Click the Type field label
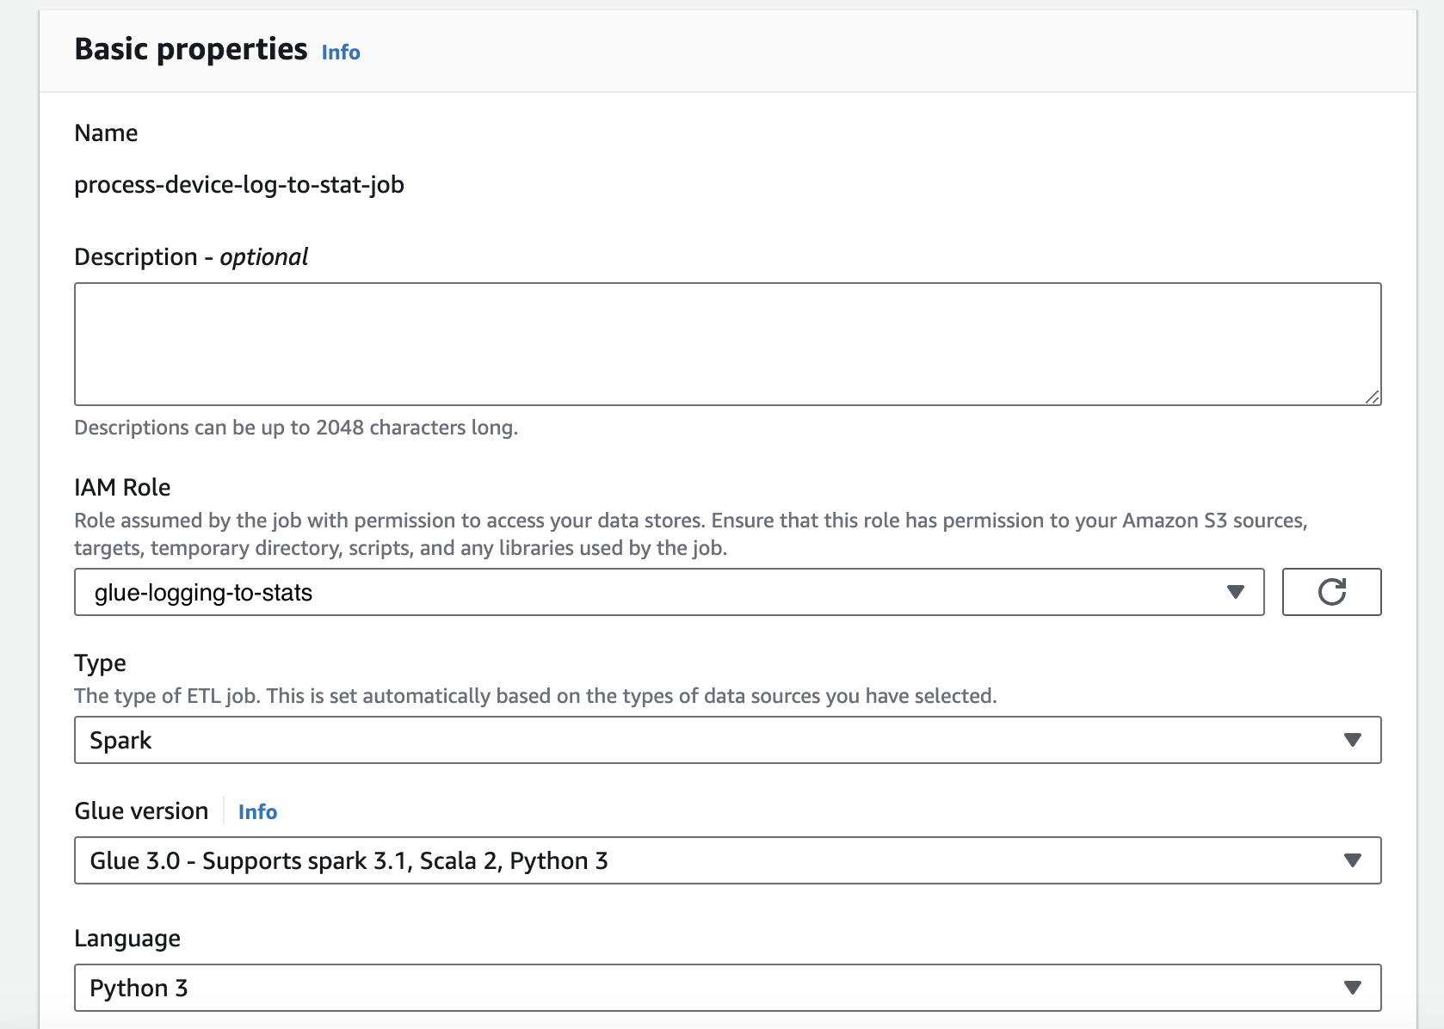Screen dimensions: 1444x1029 click(100, 663)
